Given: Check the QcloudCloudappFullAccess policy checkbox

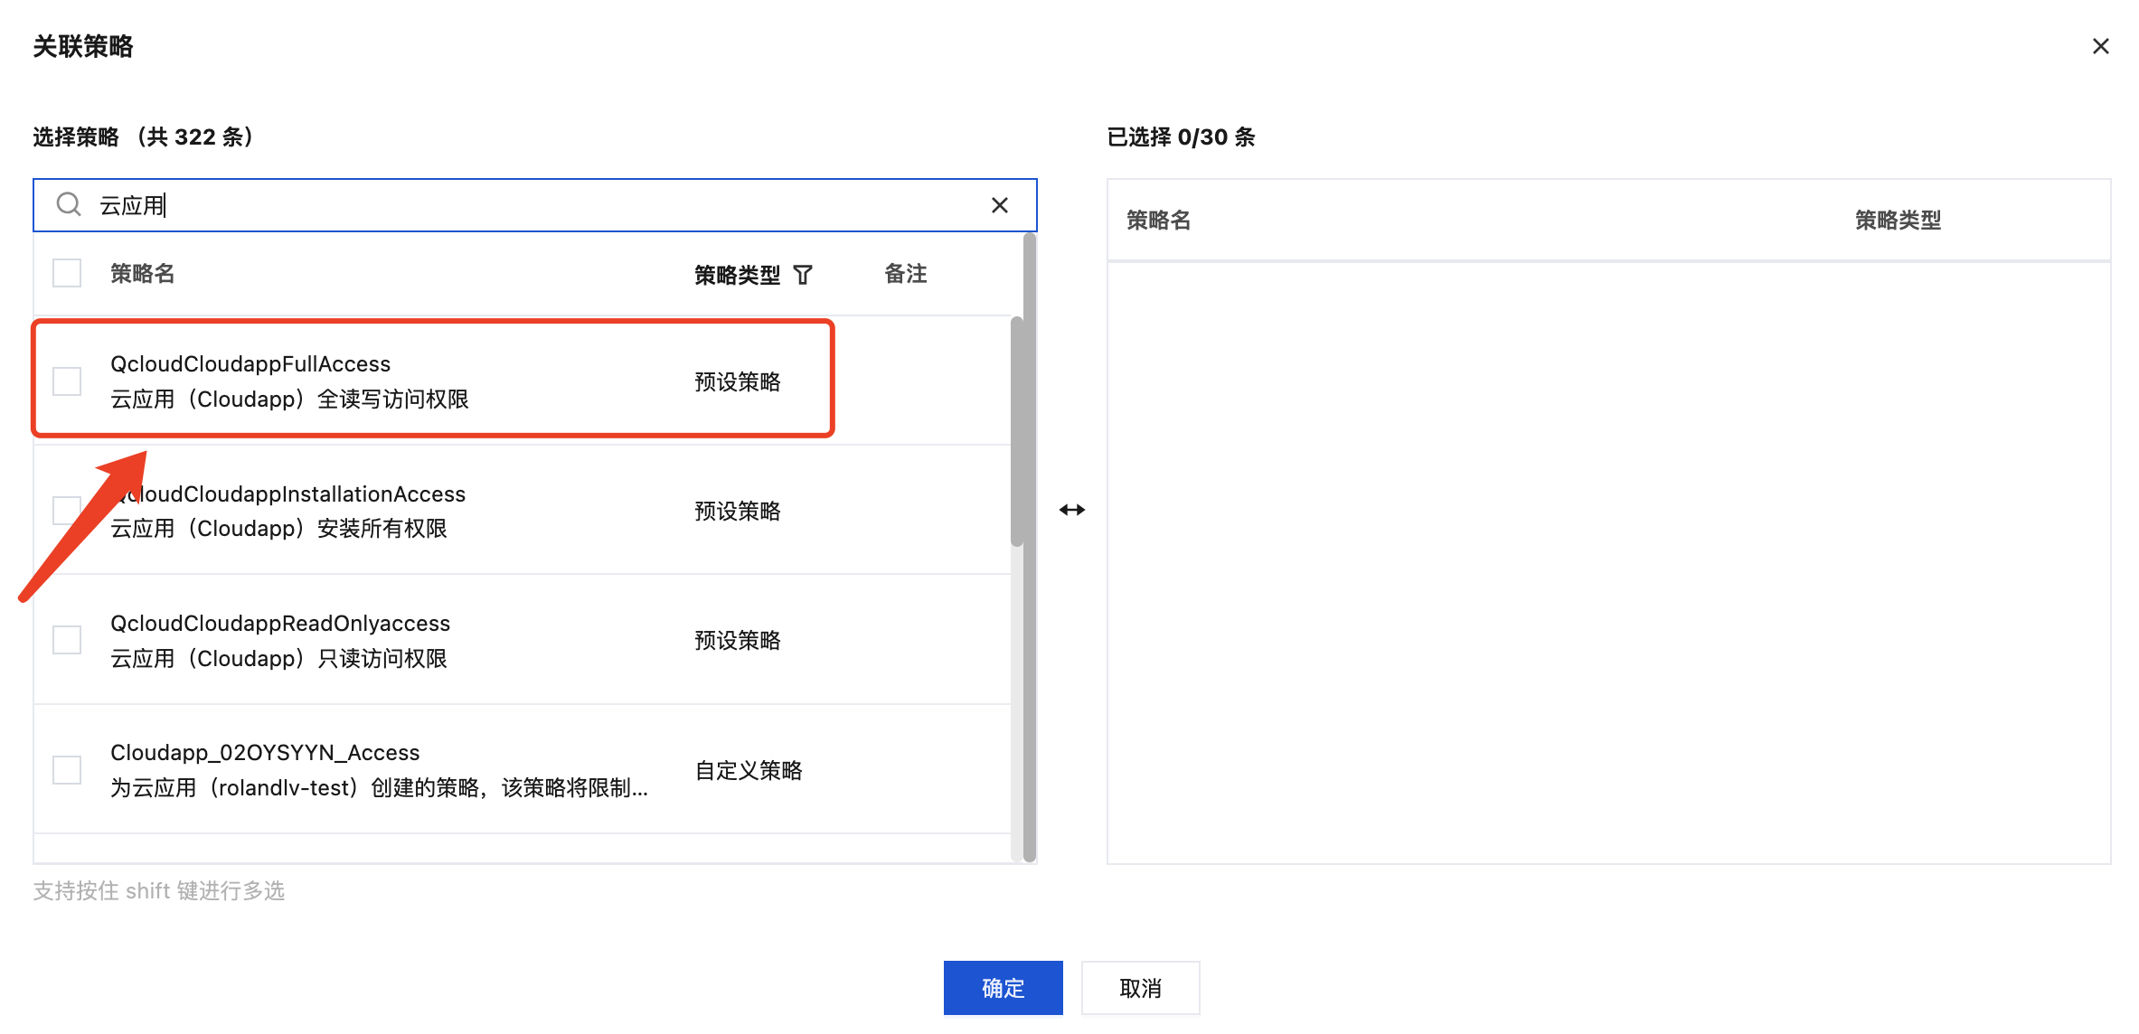Looking at the screenshot, I should click(x=67, y=381).
